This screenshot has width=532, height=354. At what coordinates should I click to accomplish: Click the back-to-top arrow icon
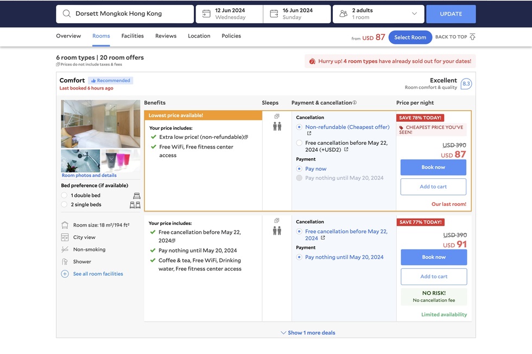pyautogui.click(x=472, y=36)
